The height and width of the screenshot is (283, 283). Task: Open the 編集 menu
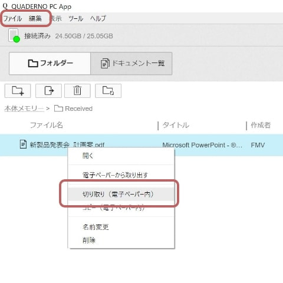pyautogui.click(x=35, y=18)
